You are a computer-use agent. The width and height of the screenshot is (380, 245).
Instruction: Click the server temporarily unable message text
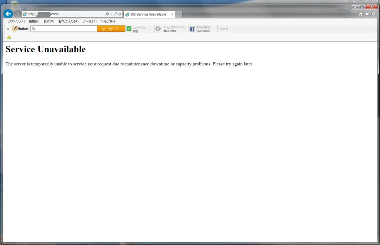[x=130, y=64]
